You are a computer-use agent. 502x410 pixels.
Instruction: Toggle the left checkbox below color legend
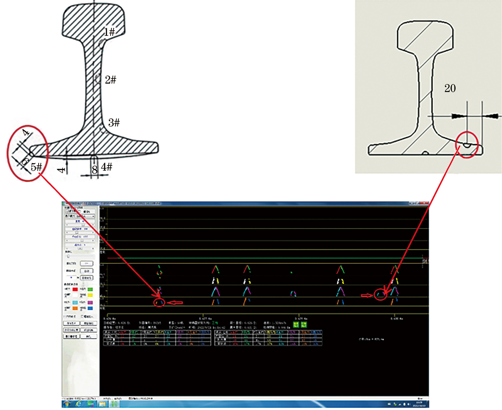[65, 316]
